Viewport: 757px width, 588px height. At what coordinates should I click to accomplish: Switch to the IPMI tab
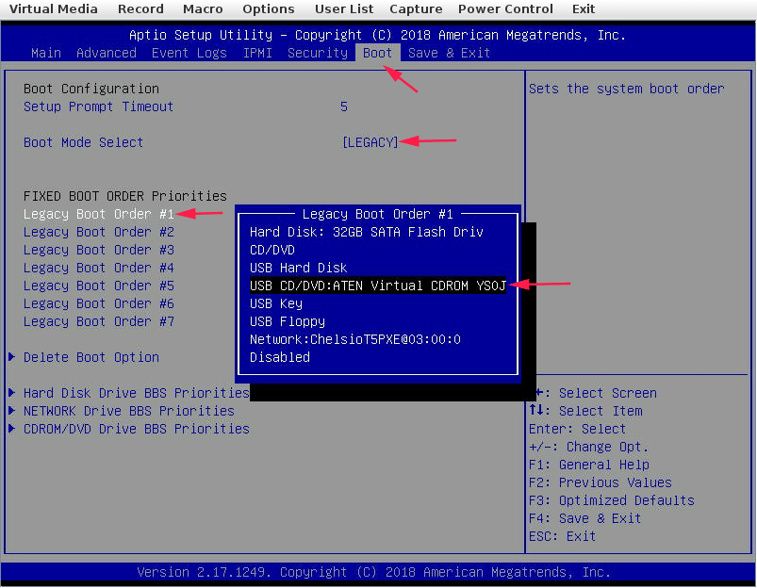[x=257, y=53]
